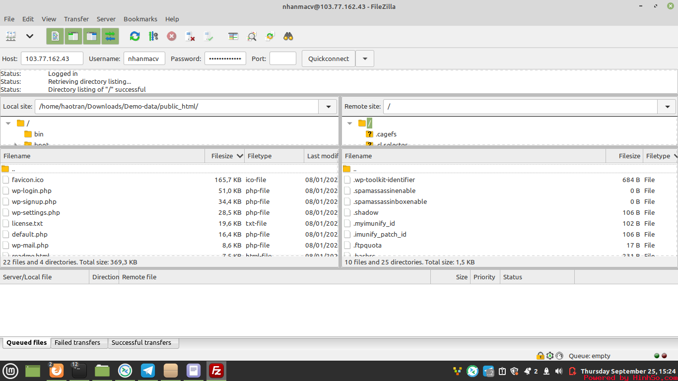Disconnect from the current server
Image resolution: width=678 pixels, height=381 pixels.
click(x=190, y=36)
